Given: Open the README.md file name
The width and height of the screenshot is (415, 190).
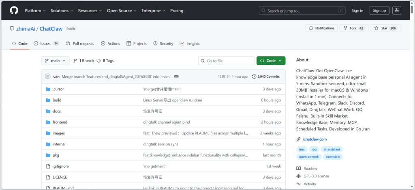Looking at the screenshot, I should pyautogui.click(x=63, y=188).
